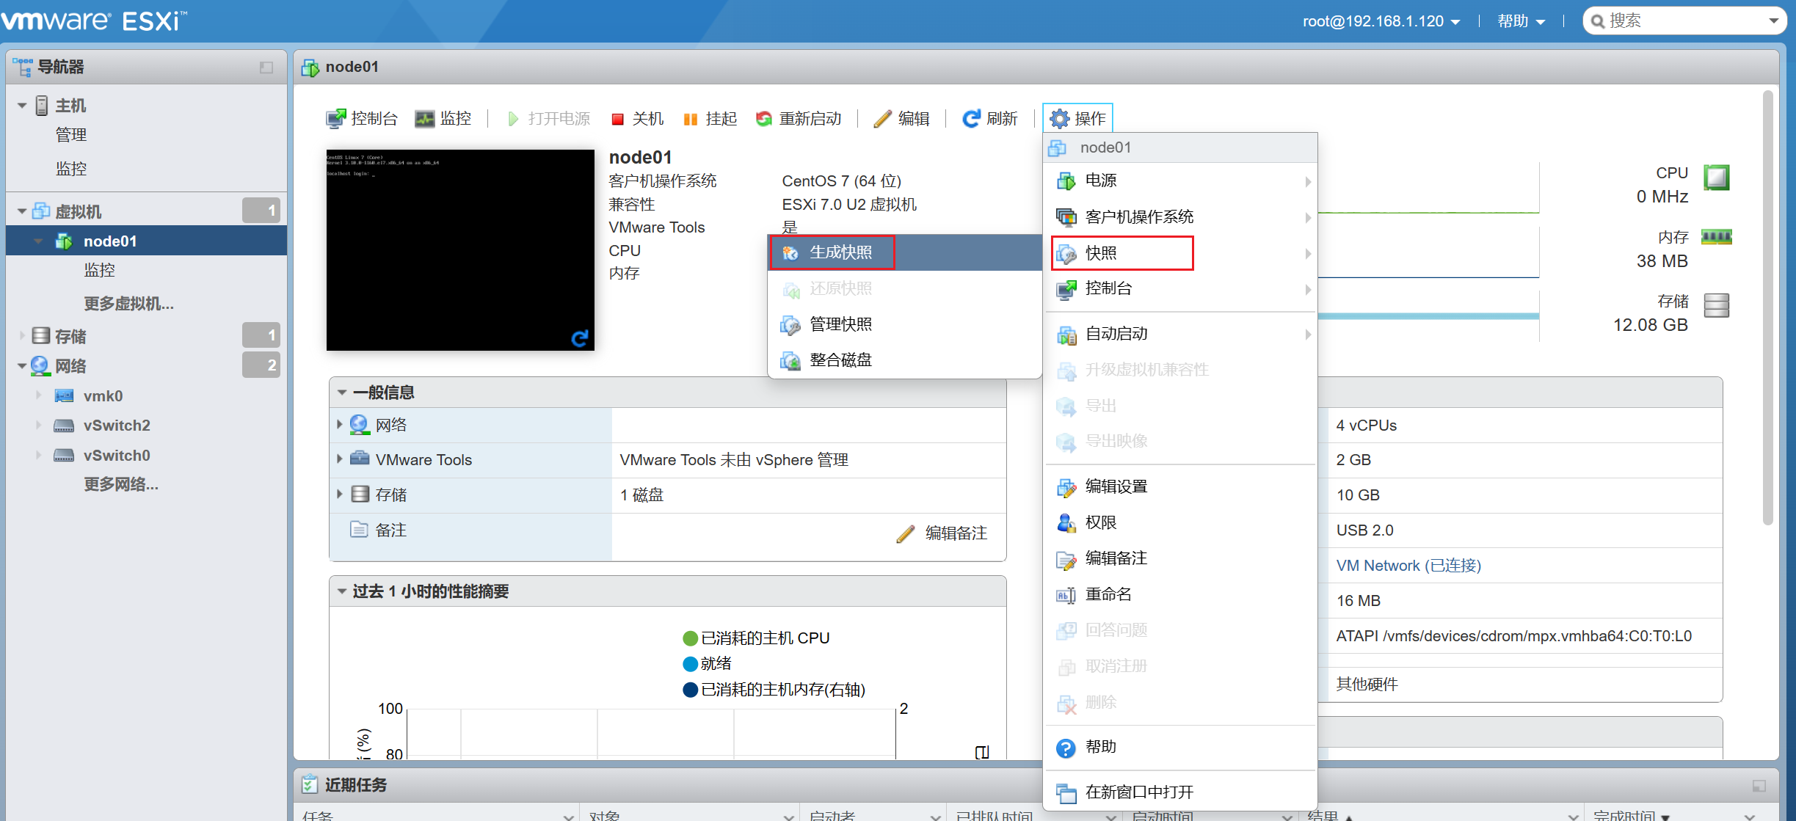Open the top 帮助 help dropdown
Image resolution: width=1796 pixels, height=821 pixels.
(x=1521, y=21)
